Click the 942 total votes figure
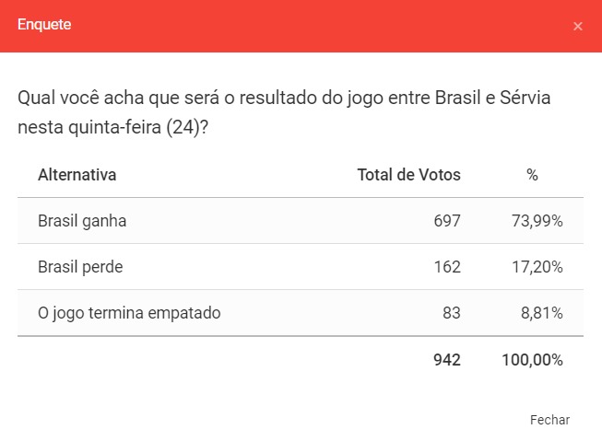The height and width of the screenshot is (441, 602). 446,360
